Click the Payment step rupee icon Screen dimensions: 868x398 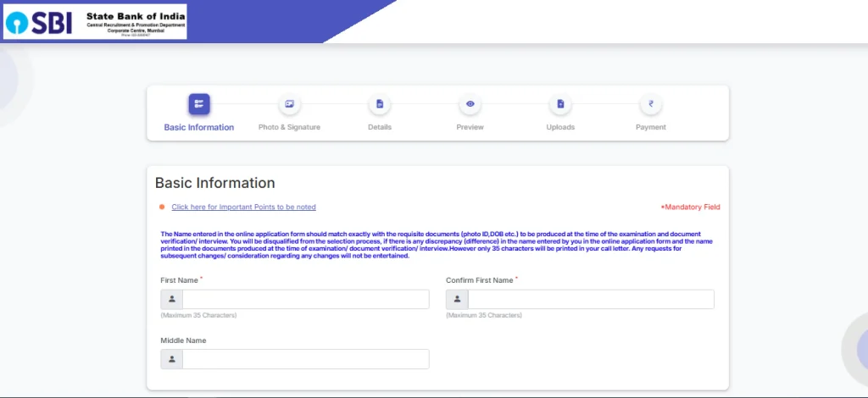pyautogui.click(x=651, y=104)
